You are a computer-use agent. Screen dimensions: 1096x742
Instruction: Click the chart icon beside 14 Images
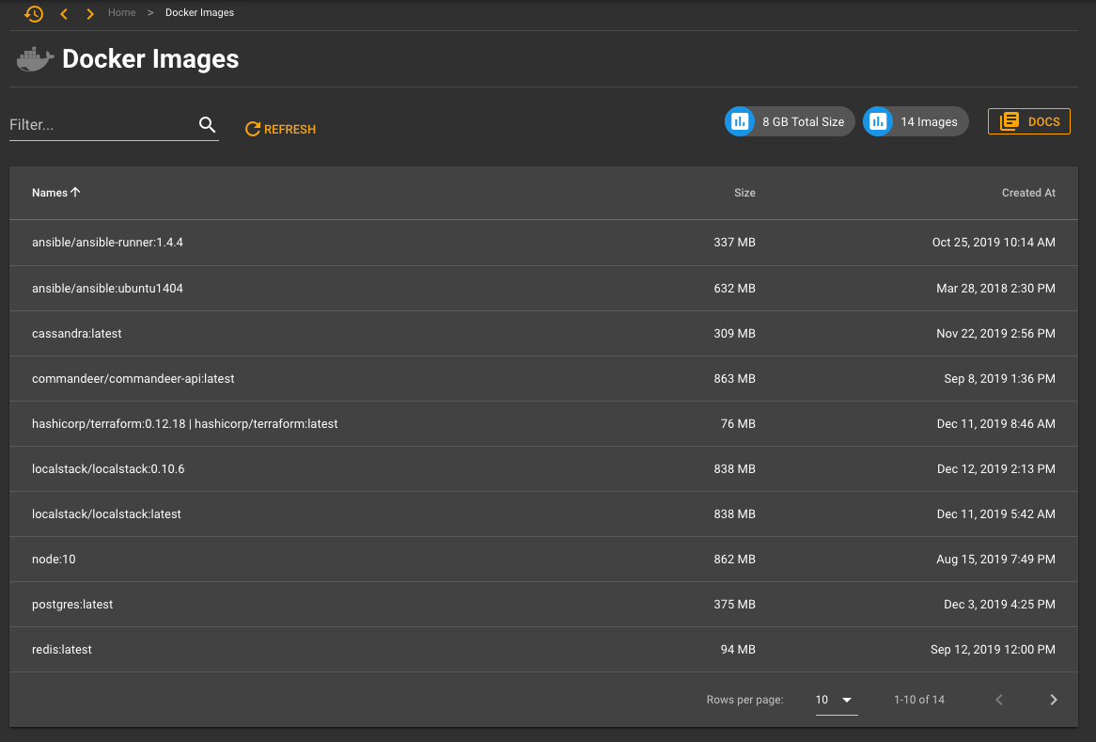pos(878,121)
